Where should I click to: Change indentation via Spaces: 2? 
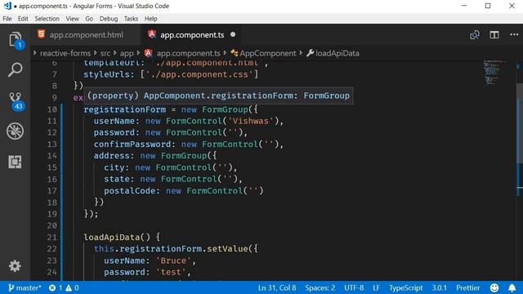[320, 287]
